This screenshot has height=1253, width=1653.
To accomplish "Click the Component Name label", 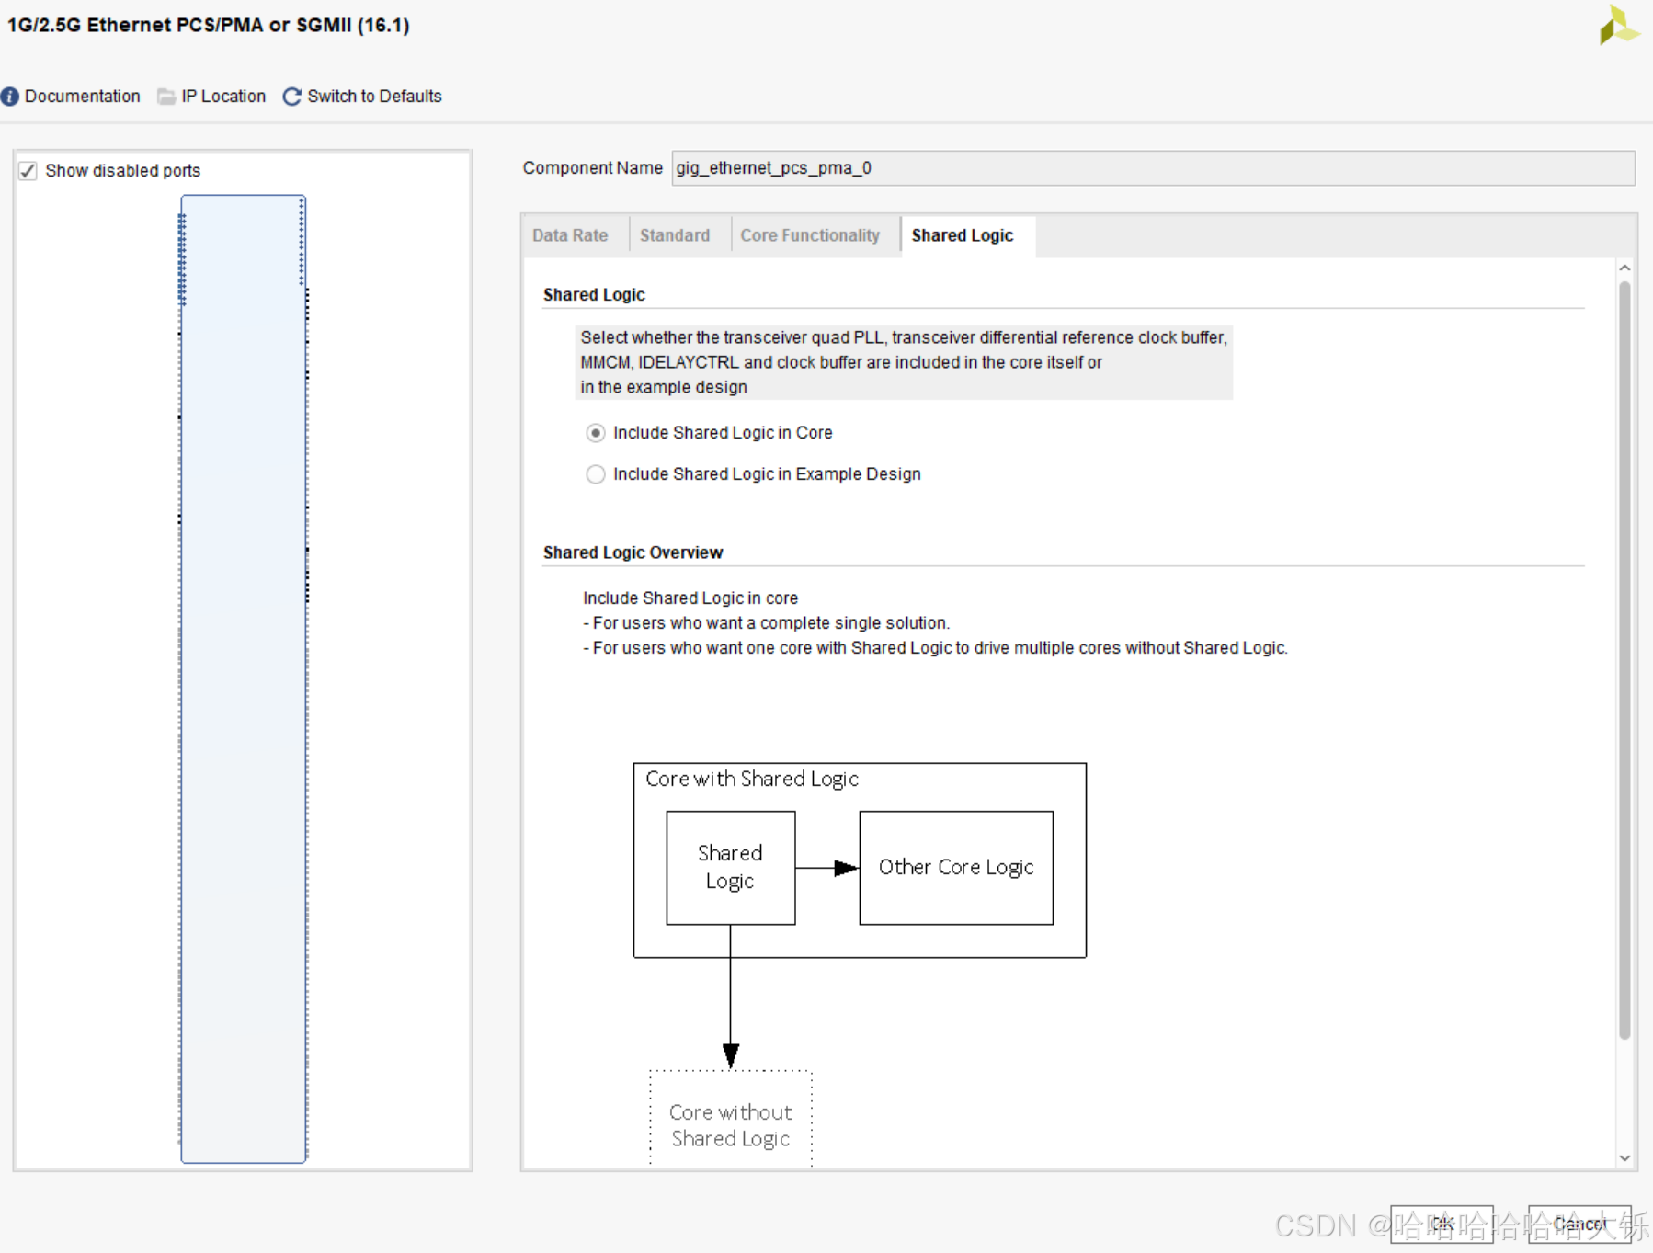I will 593,168.
